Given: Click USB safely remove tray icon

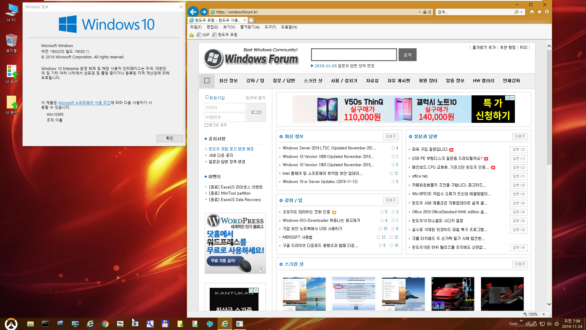Looking at the screenshot, I should coord(535,324).
